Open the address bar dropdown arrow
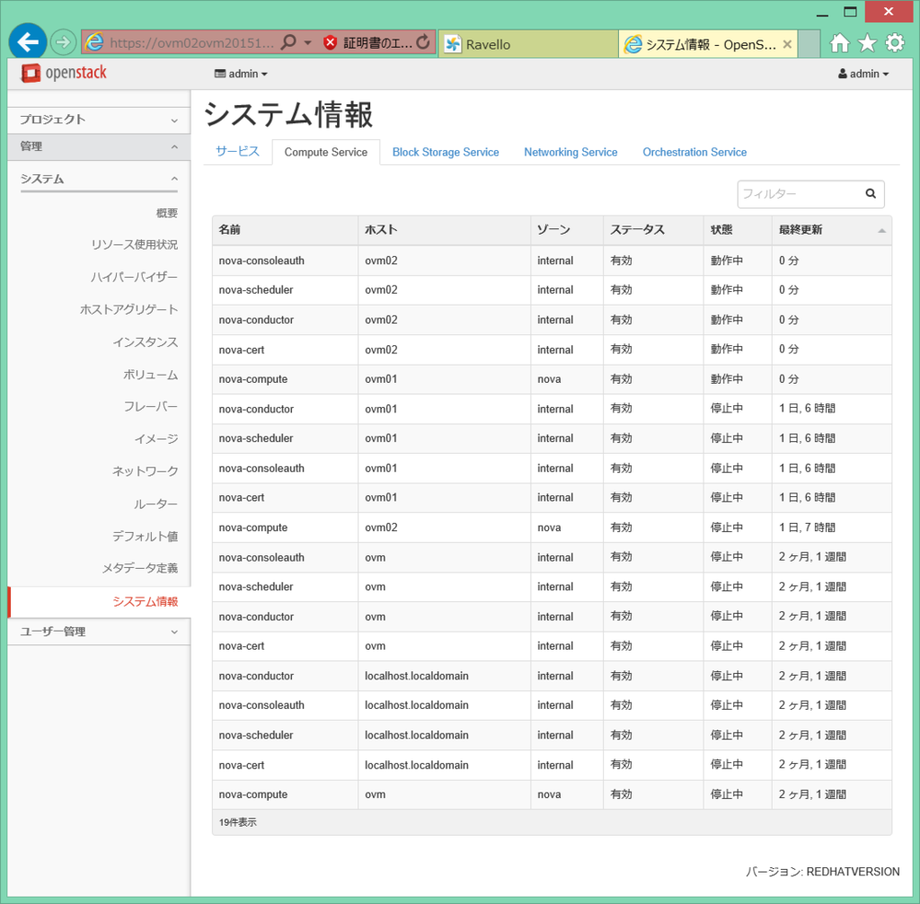 307,43
